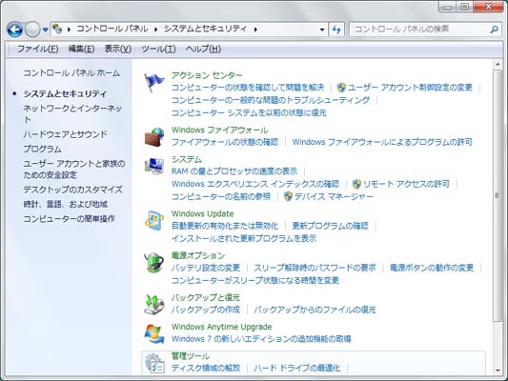The height and width of the screenshot is (381, 508).
Task: Click shield icon beside リモート アクセスの許可
Action: [x=356, y=184]
